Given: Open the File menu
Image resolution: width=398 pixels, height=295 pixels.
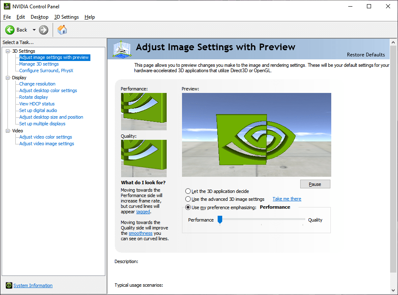Looking at the screenshot, I should 7,17.
